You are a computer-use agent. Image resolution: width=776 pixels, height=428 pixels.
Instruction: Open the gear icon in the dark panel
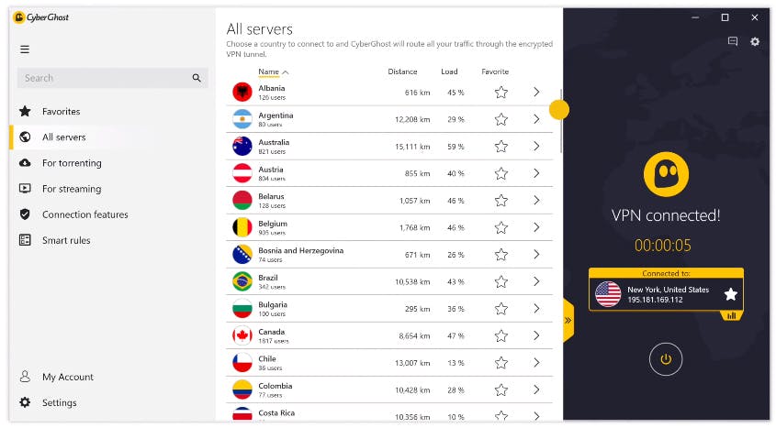click(755, 41)
